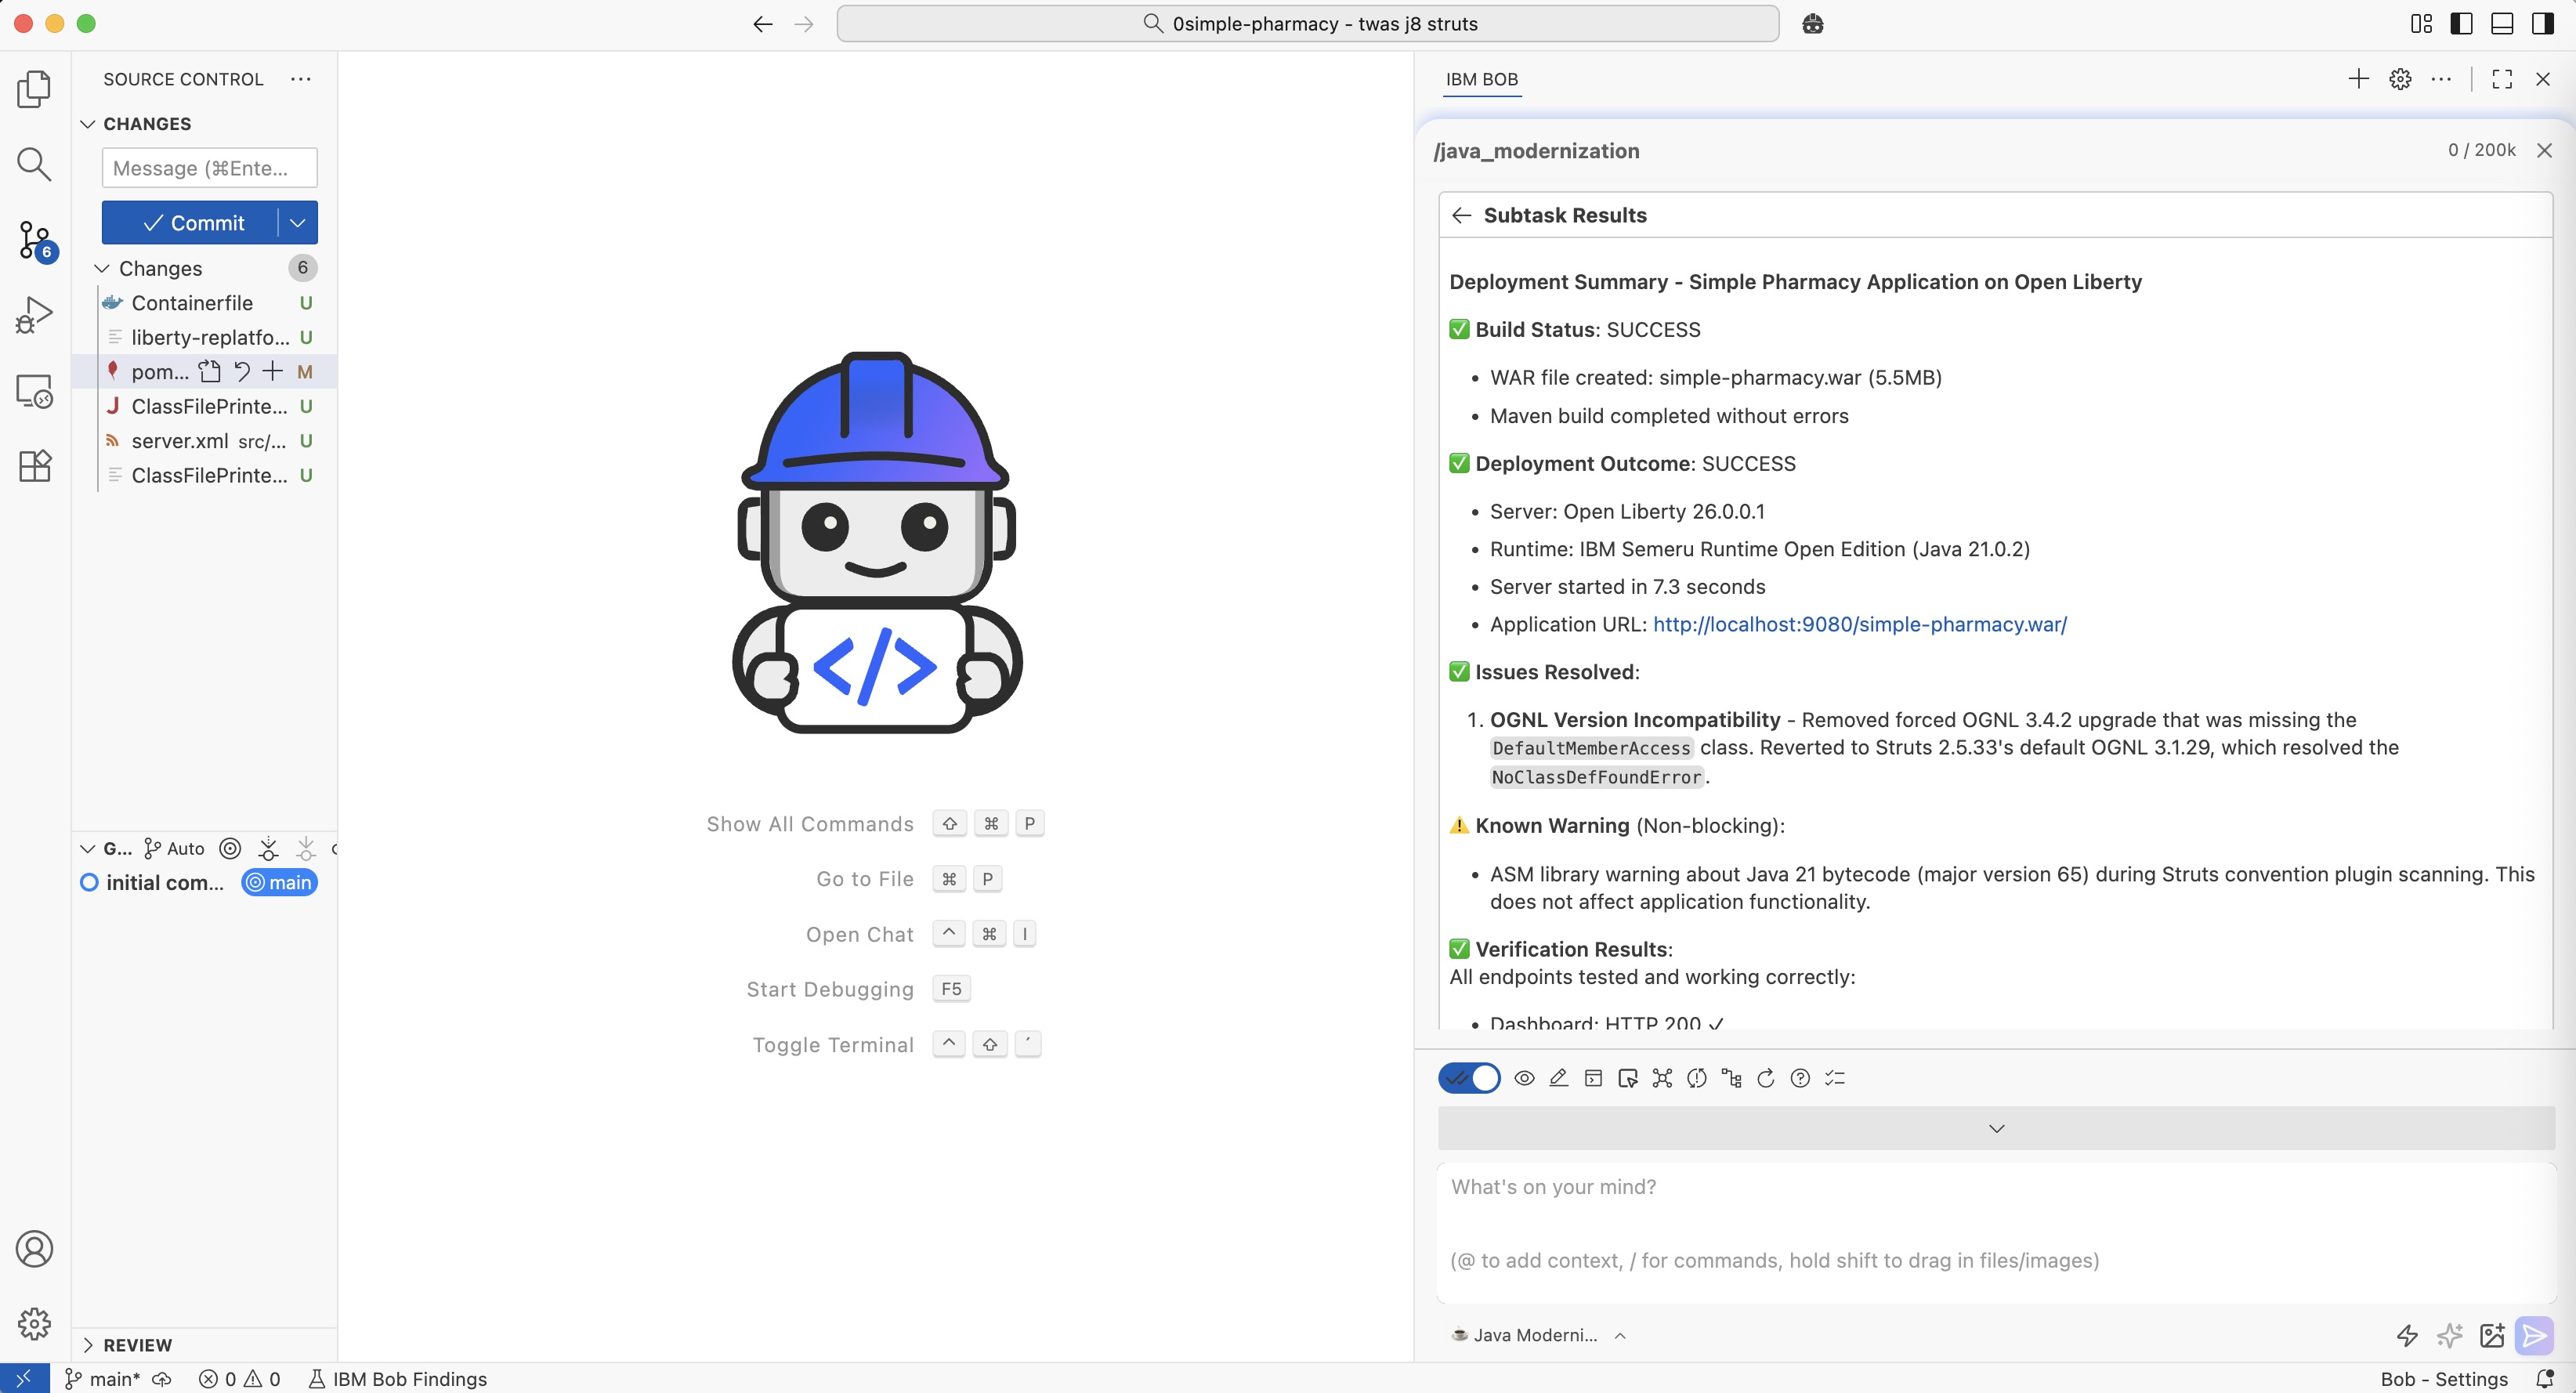Click the Enhance Prompt sparkle icon
Screen dimensions: 2576x1393
(x=2449, y=1335)
